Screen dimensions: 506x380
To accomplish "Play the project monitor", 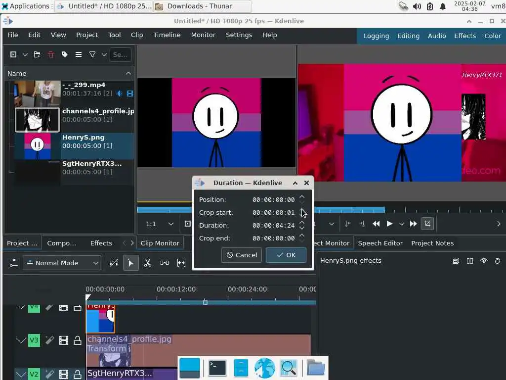I will (x=389, y=224).
